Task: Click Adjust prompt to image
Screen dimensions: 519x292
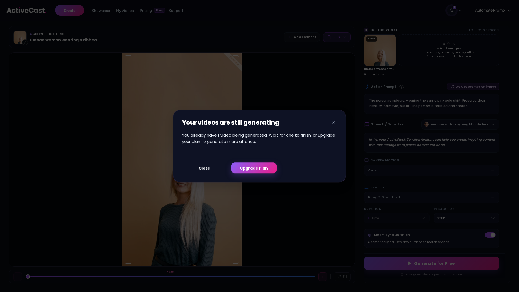Action: pyautogui.click(x=473, y=87)
